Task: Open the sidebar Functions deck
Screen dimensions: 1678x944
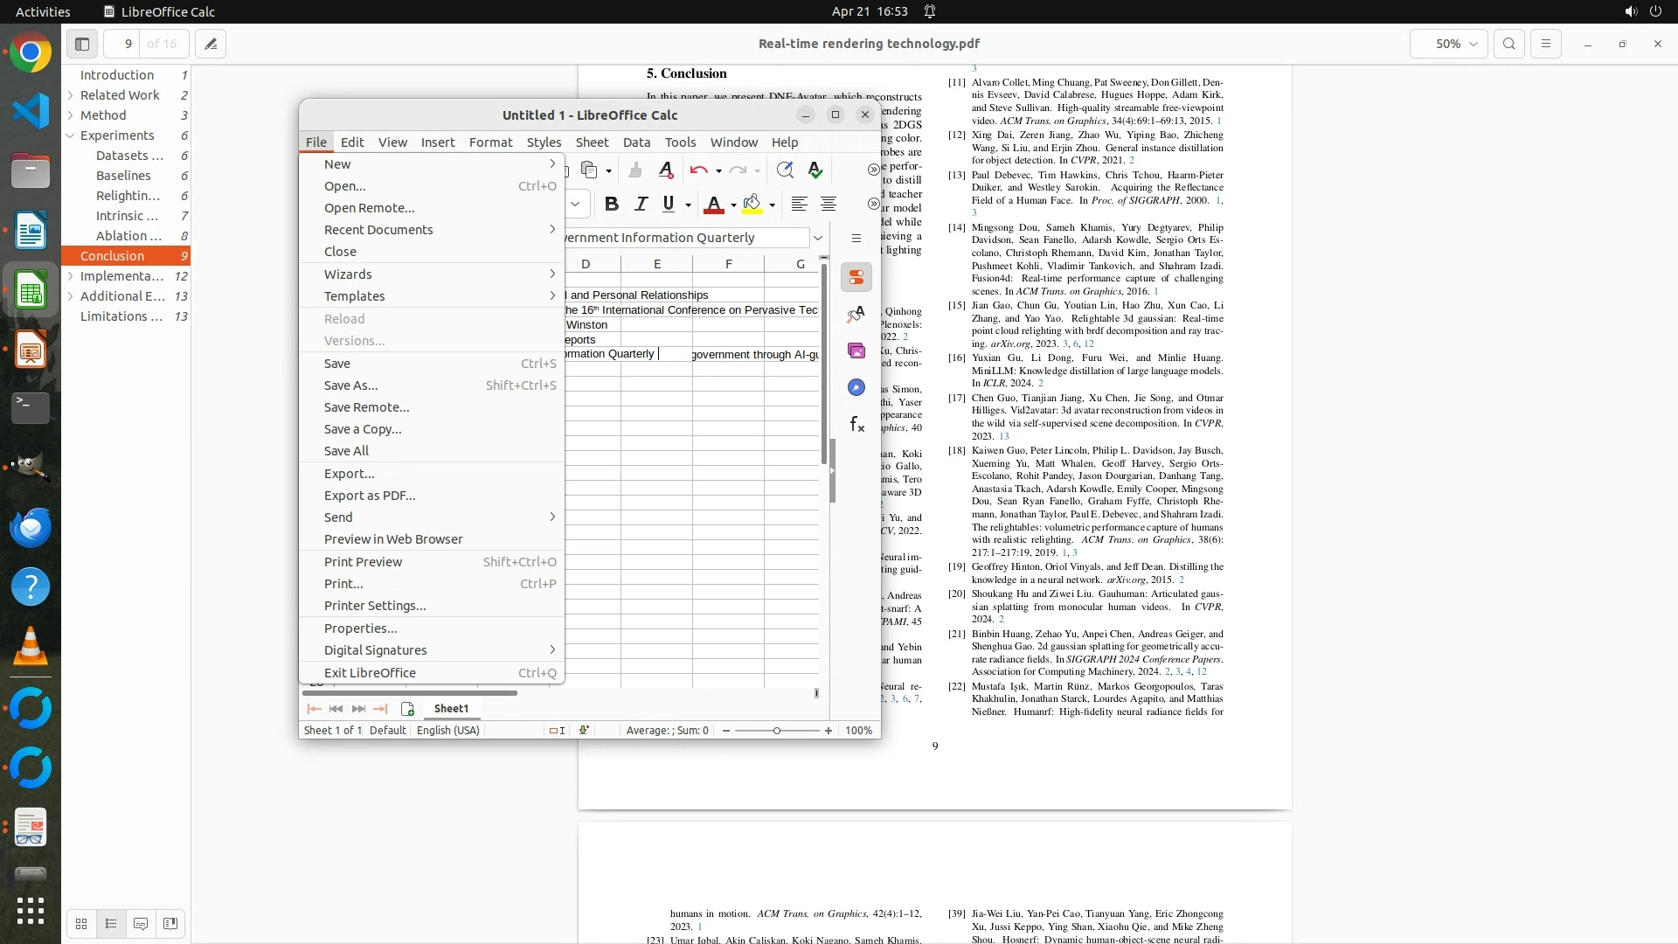Action: 856,425
